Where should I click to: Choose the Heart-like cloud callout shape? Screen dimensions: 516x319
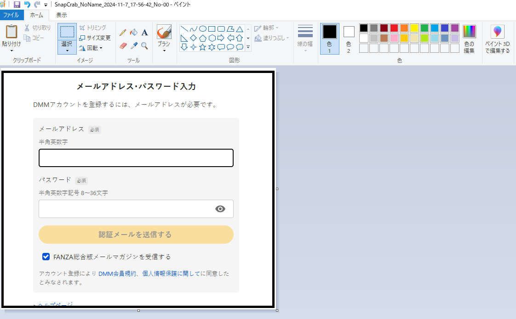[240, 47]
